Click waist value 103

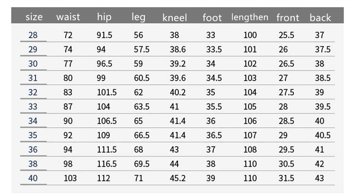(70, 178)
